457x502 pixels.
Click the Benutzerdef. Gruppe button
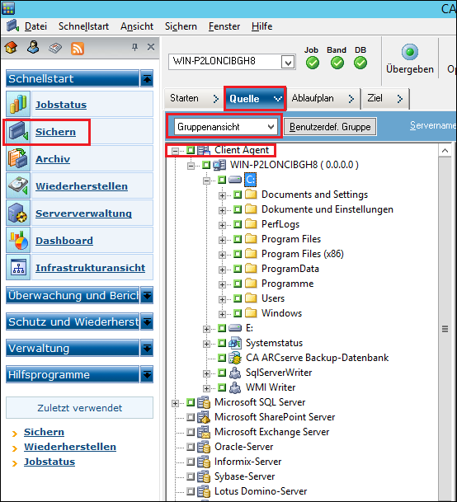point(330,127)
